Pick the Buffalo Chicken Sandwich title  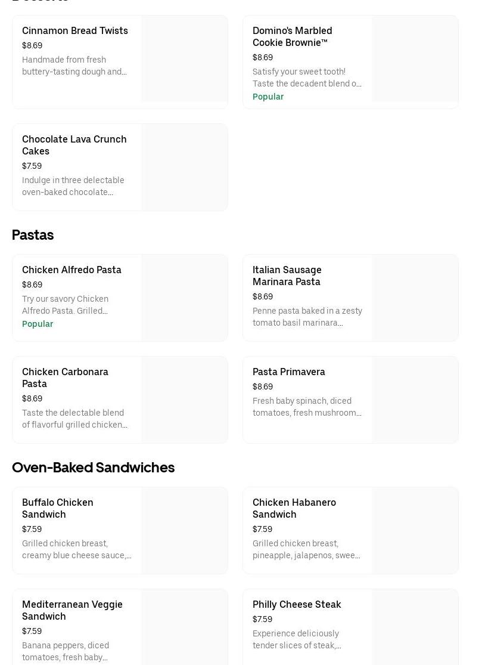(x=58, y=508)
